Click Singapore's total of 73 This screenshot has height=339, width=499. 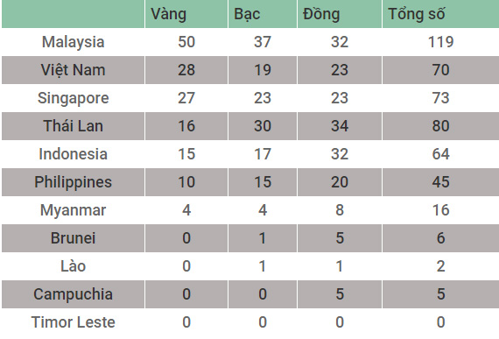point(440,98)
